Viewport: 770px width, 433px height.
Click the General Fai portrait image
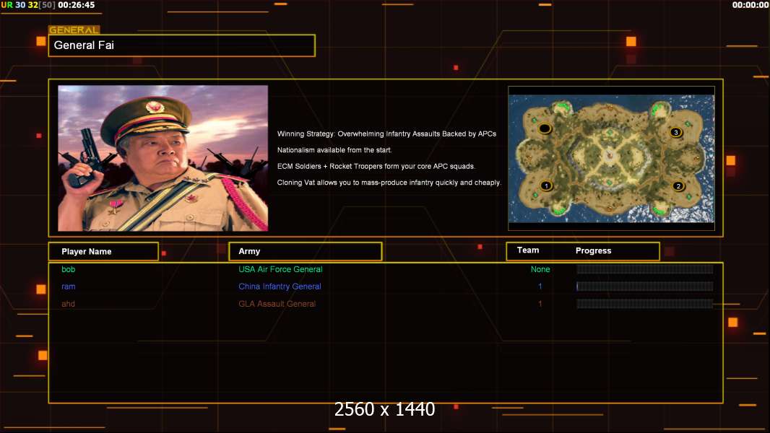pyautogui.click(x=163, y=158)
